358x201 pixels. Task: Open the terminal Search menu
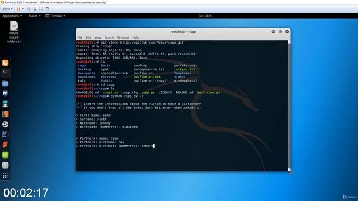(109, 37)
